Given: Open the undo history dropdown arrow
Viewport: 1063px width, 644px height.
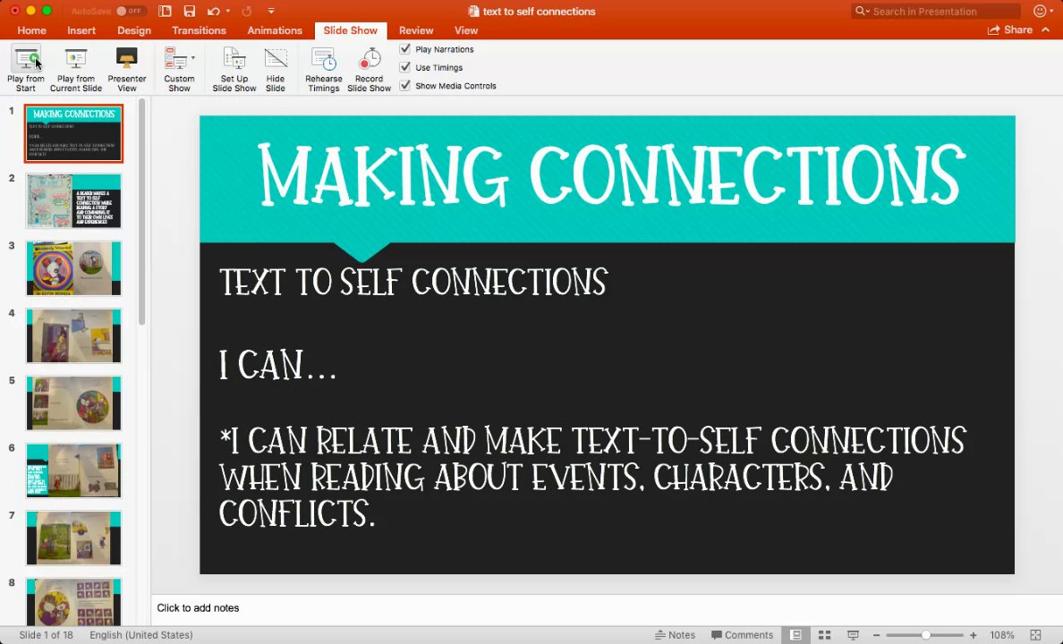Looking at the screenshot, I should [x=228, y=11].
